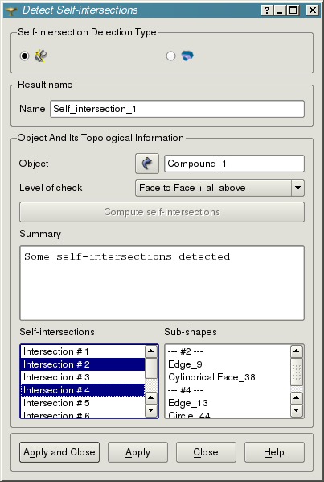The width and height of the screenshot is (324, 482).
Task: Click the title bar question mark icon
Action: (x=267, y=10)
